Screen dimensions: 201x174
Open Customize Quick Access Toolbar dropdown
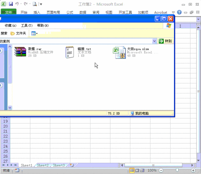[41, 4]
